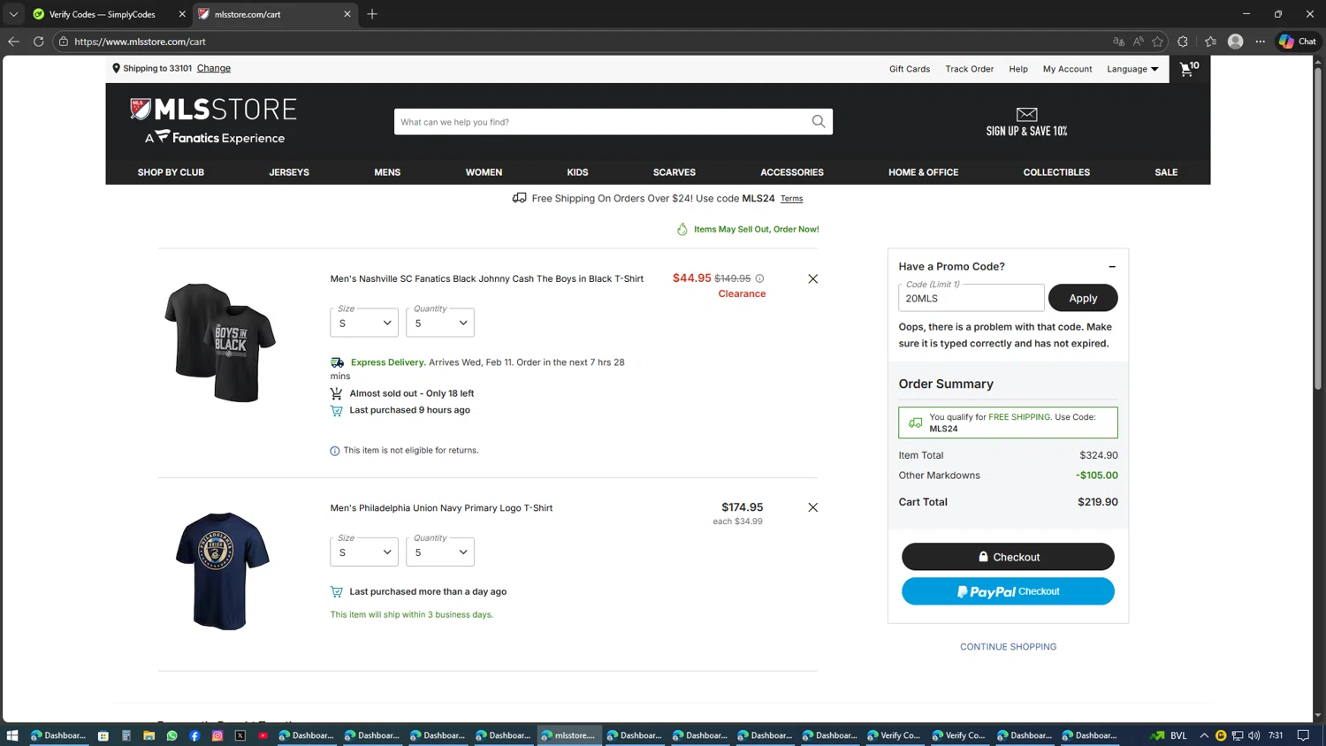Click the envelope Sign Up & Save icon
Image resolution: width=1326 pixels, height=746 pixels.
click(x=1026, y=114)
